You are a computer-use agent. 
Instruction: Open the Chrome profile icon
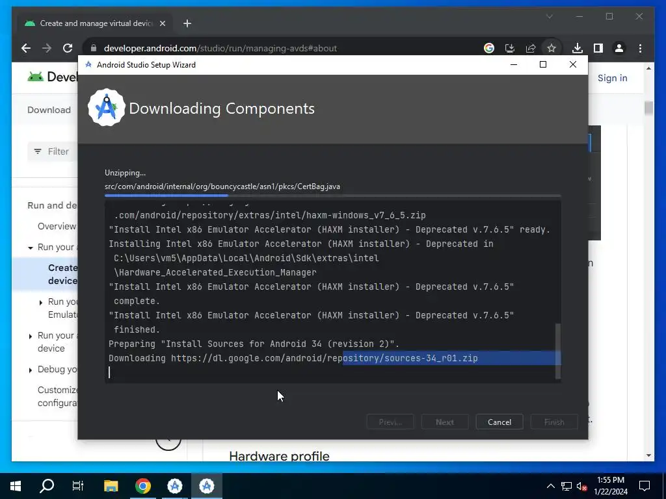pyautogui.click(x=619, y=48)
